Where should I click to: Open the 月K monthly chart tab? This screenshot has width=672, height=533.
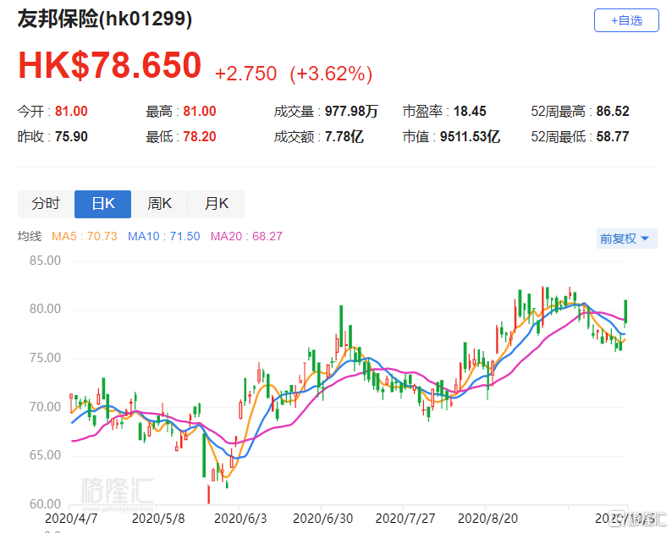point(217,204)
